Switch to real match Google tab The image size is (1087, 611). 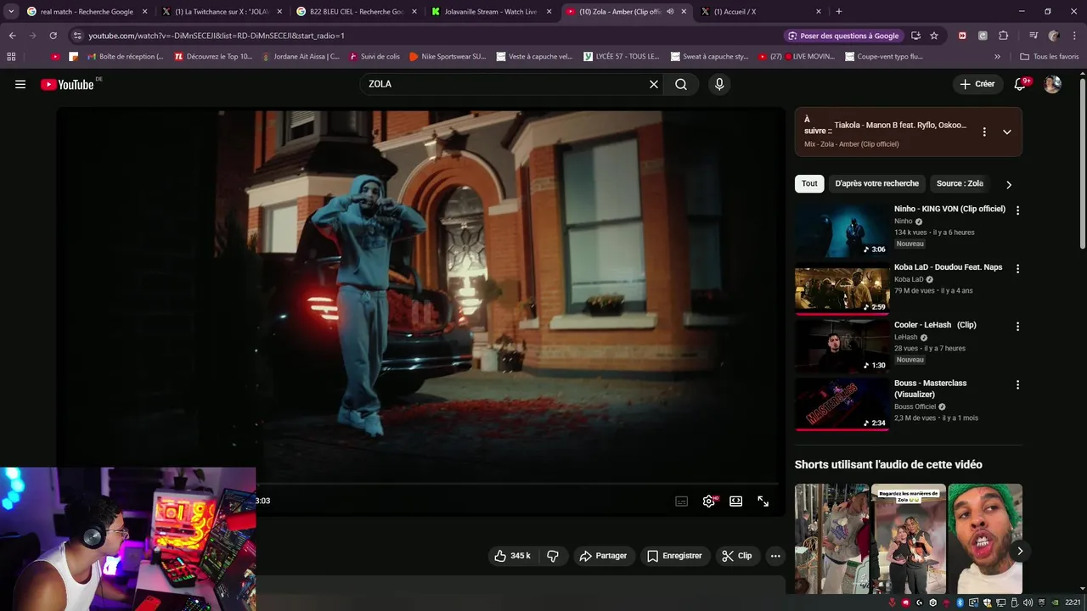[87, 12]
